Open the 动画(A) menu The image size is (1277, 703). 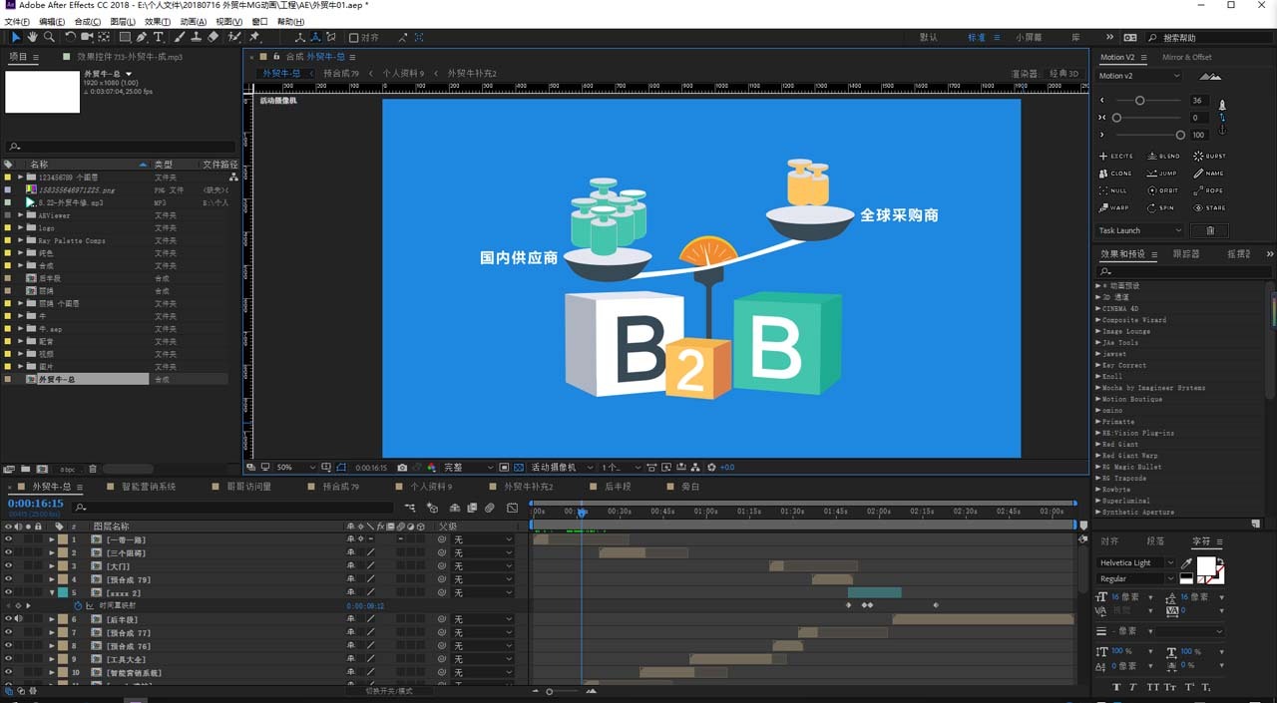(x=194, y=22)
